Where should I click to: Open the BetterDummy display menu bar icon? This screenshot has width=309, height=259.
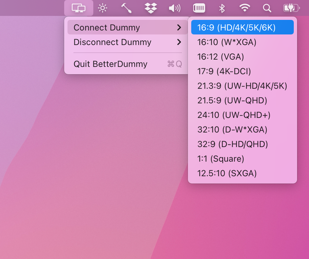click(x=79, y=8)
